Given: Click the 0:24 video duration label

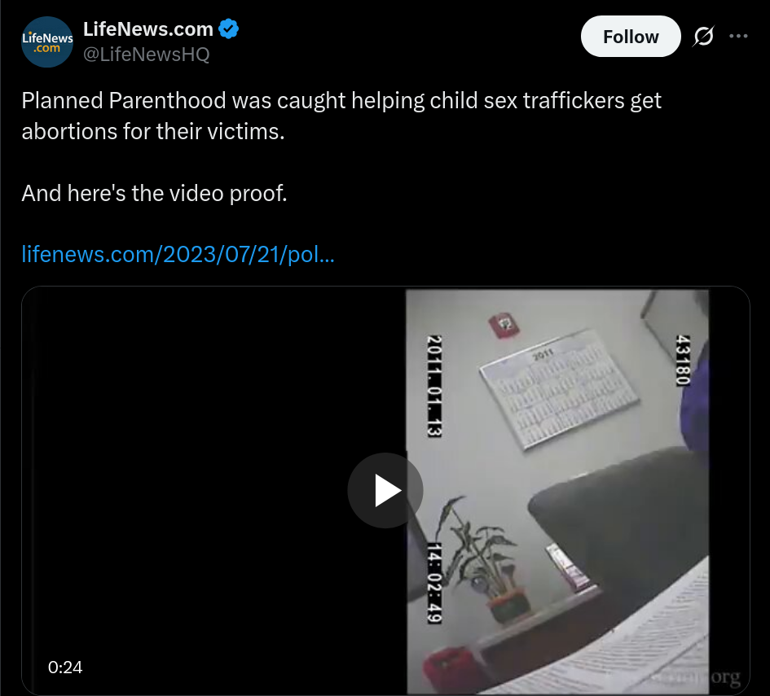Looking at the screenshot, I should point(65,667).
